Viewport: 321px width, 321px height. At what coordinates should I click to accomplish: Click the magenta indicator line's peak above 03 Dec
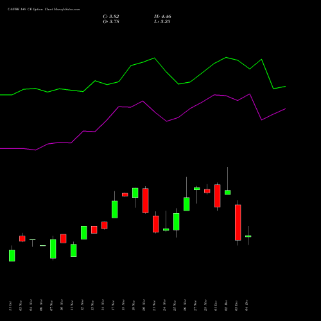(x=250, y=94)
